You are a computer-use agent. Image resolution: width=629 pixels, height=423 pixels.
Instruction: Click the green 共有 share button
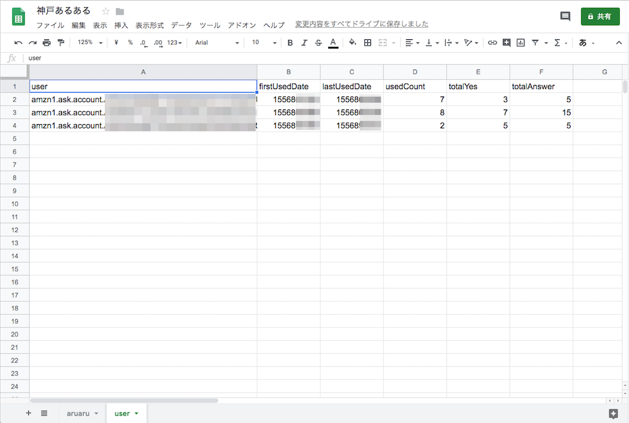click(600, 17)
